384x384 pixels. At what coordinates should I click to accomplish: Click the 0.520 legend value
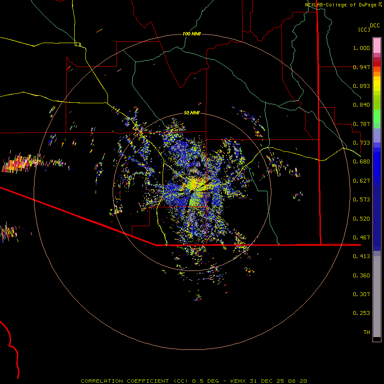pyautogui.click(x=361, y=219)
